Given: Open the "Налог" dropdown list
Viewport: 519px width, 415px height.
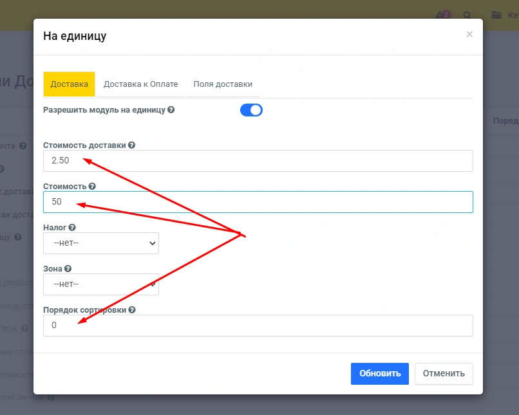Looking at the screenshot, I should (x=101, y=243).
